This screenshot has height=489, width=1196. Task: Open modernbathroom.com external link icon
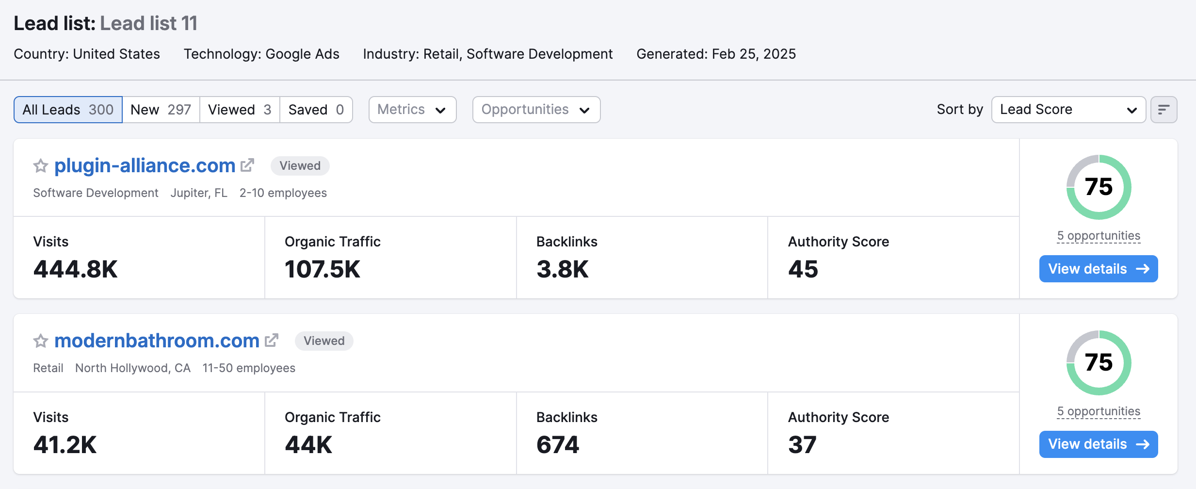[x=272, y=341]
